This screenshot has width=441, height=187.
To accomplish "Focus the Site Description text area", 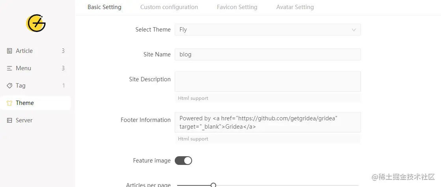I will (x=267, y=82).
